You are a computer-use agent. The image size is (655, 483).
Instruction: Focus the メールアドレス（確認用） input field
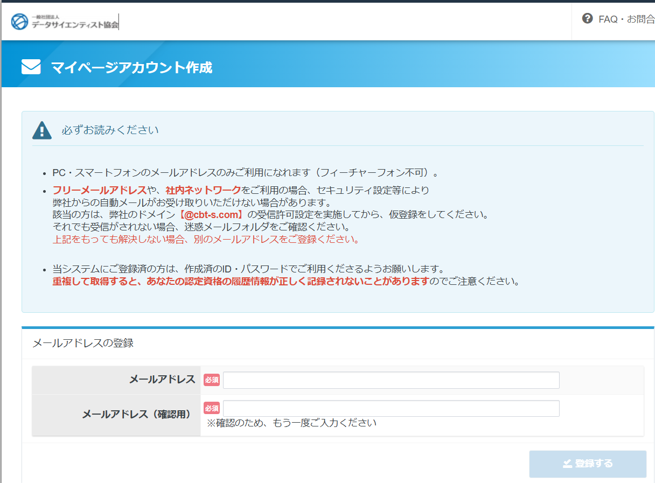(391, 408)
